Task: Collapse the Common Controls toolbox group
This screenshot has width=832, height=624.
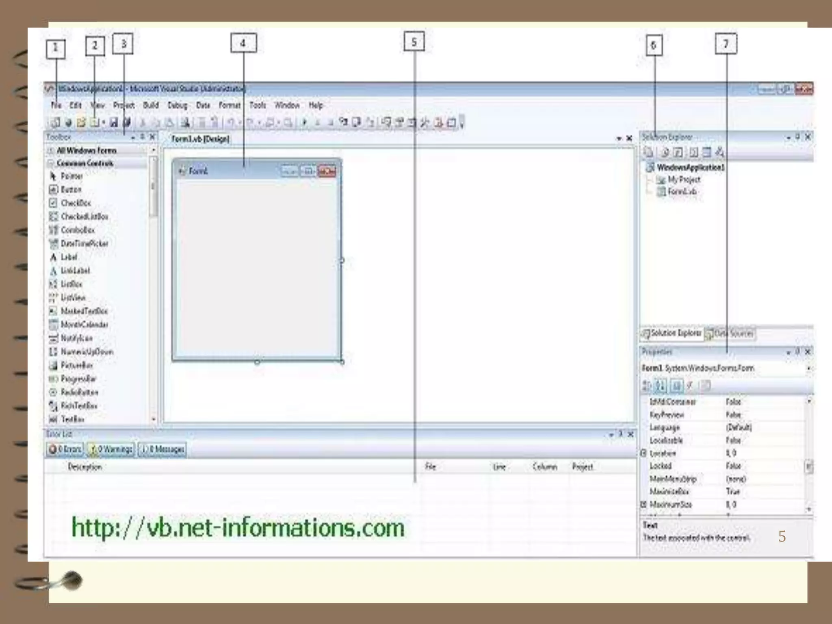Action: 51,163
